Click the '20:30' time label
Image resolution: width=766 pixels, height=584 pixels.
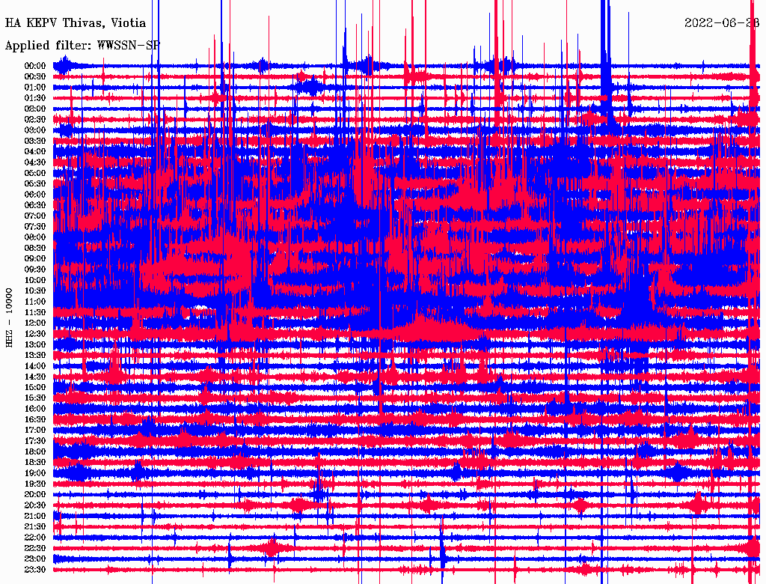35,505
